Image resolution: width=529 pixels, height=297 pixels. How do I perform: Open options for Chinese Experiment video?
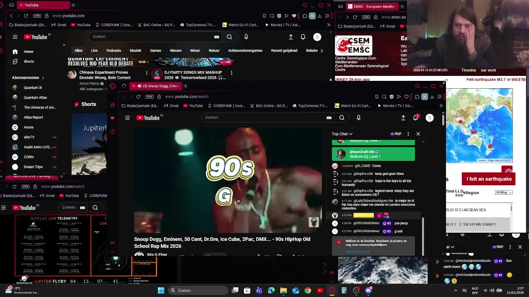[147, 73]
